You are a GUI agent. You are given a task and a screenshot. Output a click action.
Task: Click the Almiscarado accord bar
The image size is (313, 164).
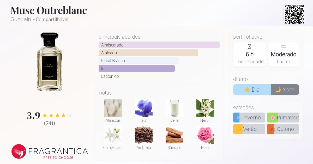point(159,45)
